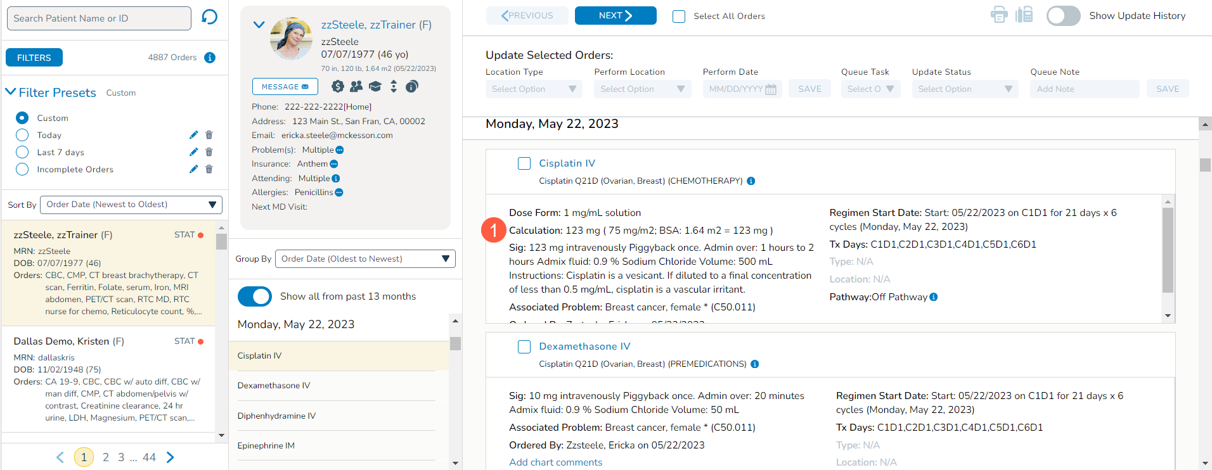The width and height of the screenshot is (1212, 470).
Task: Click the print icon in the top toolbar
Action: coord(999,15)
